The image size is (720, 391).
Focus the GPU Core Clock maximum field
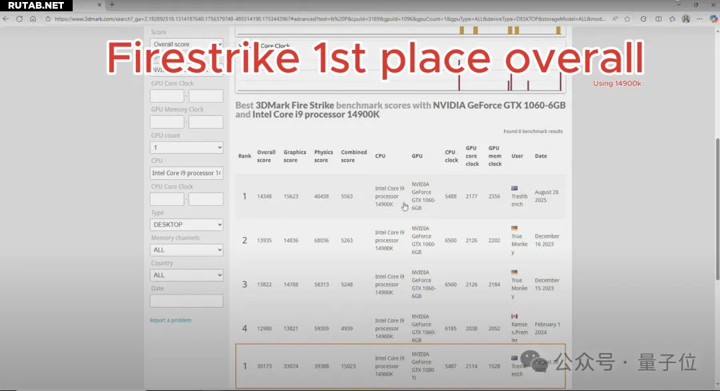(206, 96)
